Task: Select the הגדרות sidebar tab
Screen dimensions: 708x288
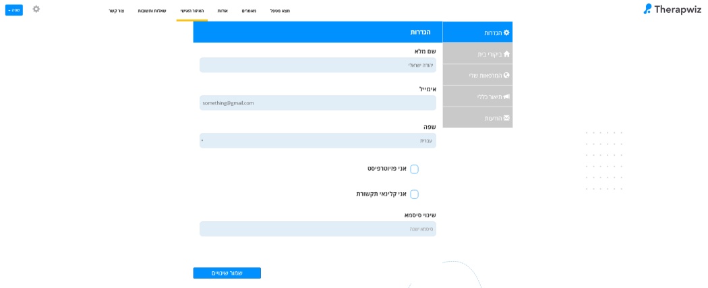Action: click(x=477, y=32)
